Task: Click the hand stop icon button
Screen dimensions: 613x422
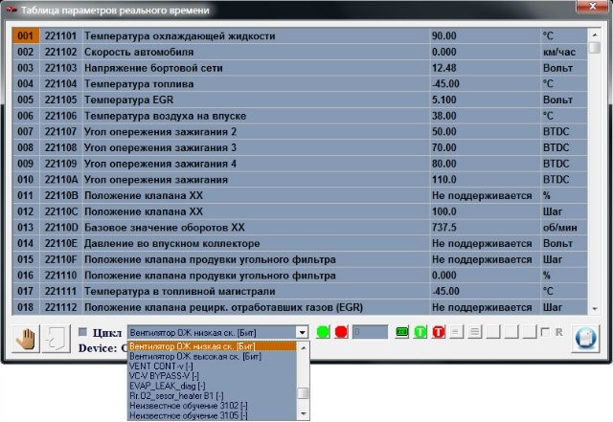Action: point(26,339)
